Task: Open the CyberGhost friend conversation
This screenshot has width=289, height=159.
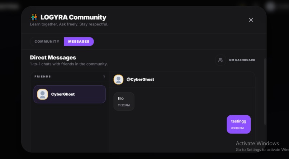Action: click(70, 94)
